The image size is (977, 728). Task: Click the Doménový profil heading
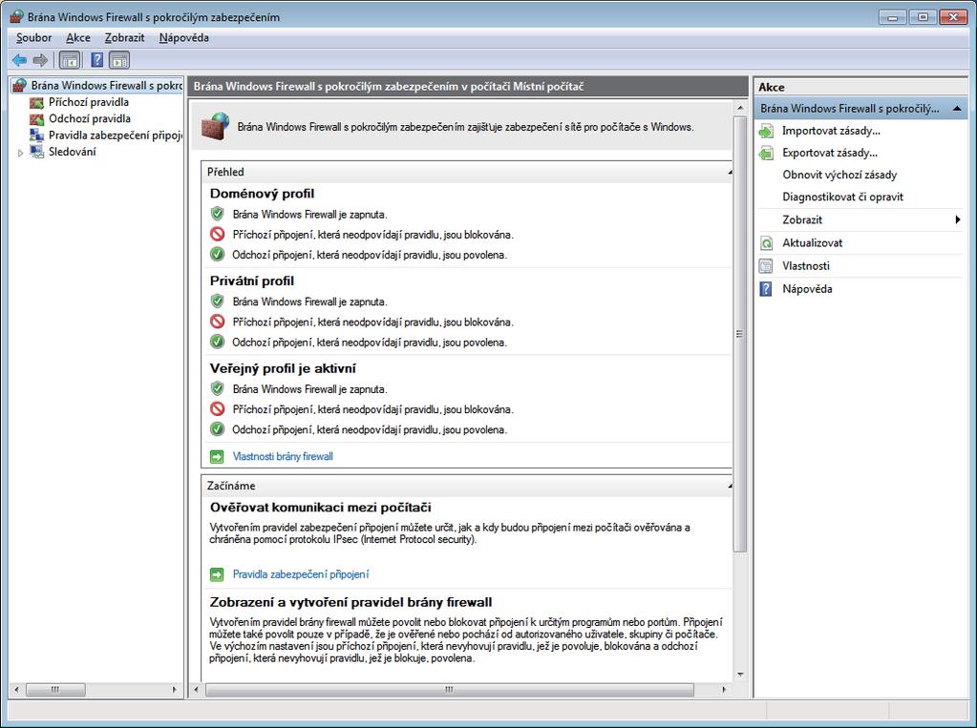coord(262,194)
